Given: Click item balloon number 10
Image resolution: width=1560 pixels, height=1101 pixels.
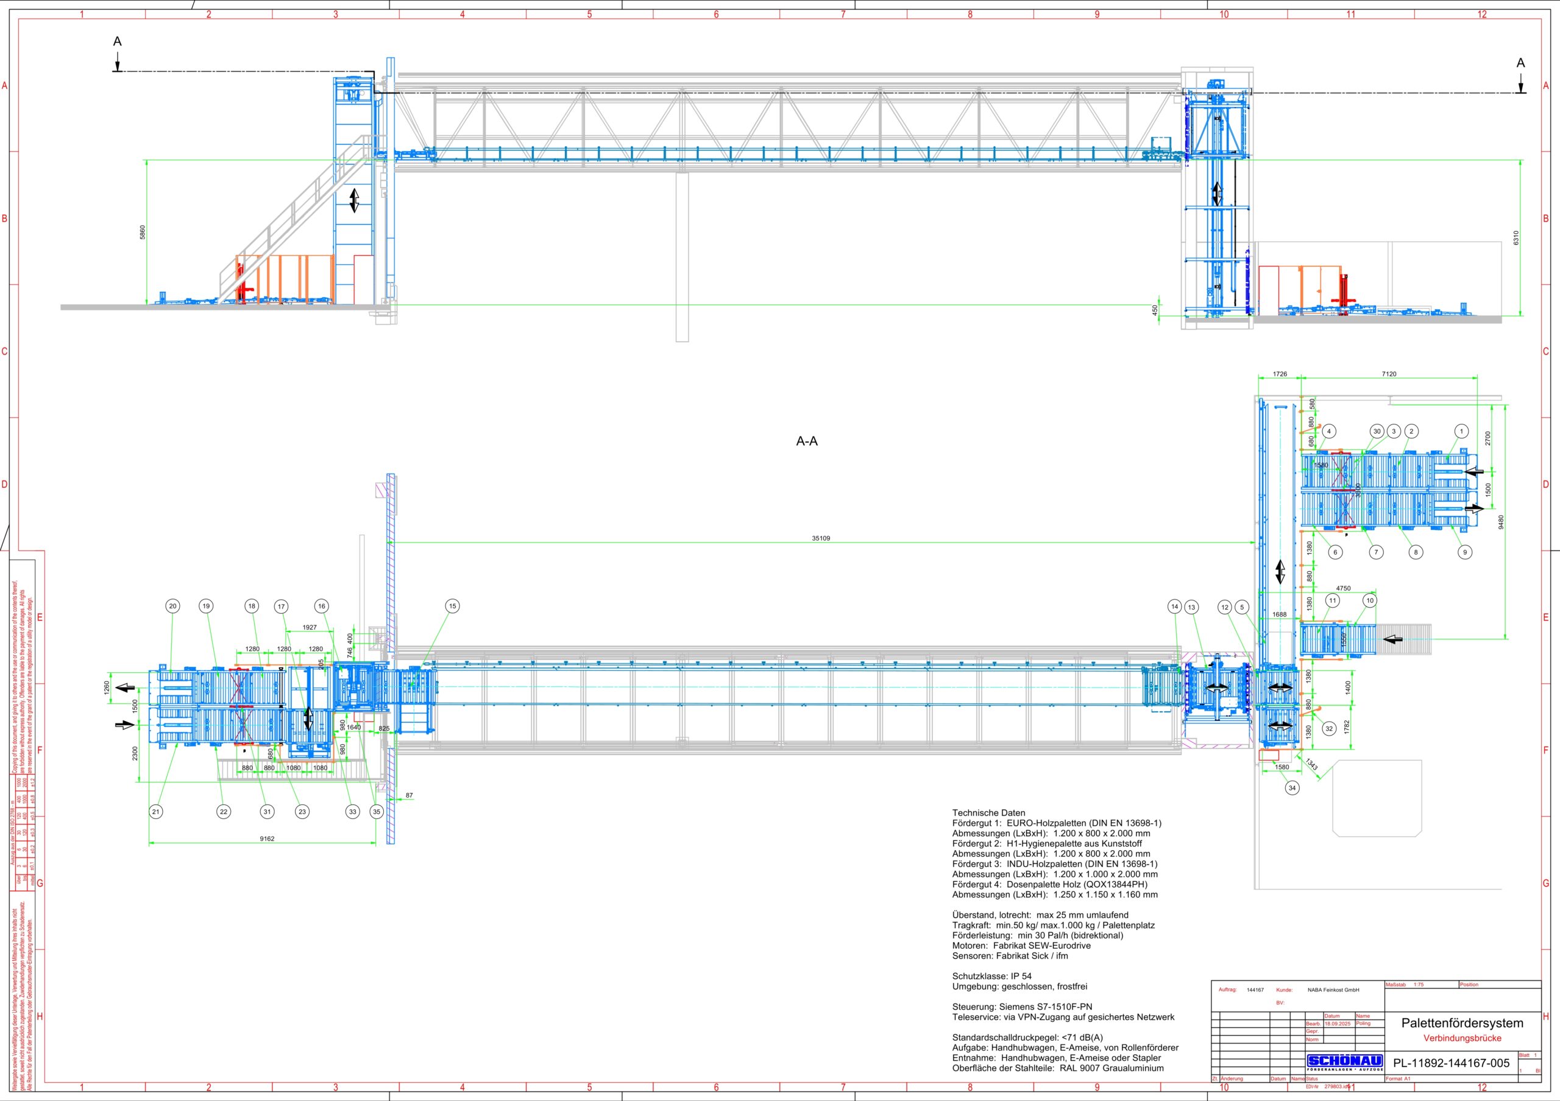Looking at the screenshot, I should [x=1370, y=600].
